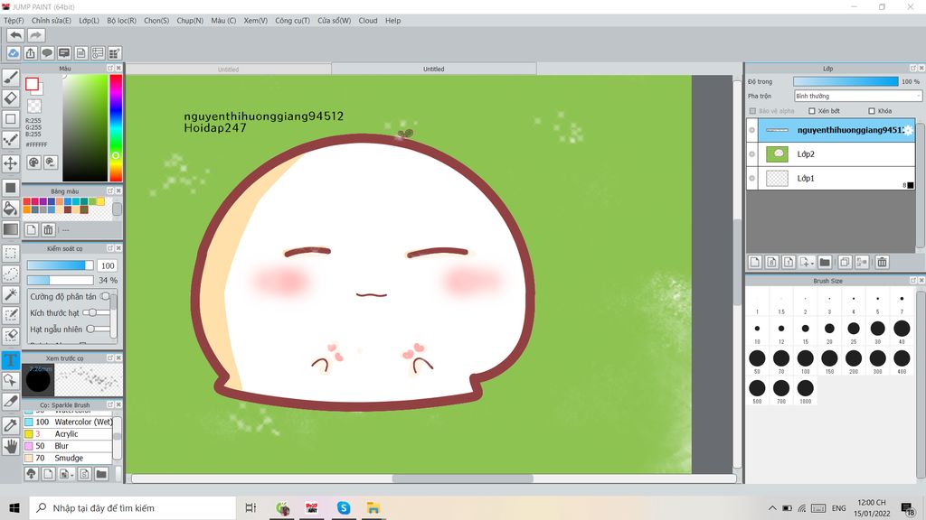The height and width of the screenshot is (520, 926).
Task: Select the Brush tool in left toolbar
Action: [11, 77]
